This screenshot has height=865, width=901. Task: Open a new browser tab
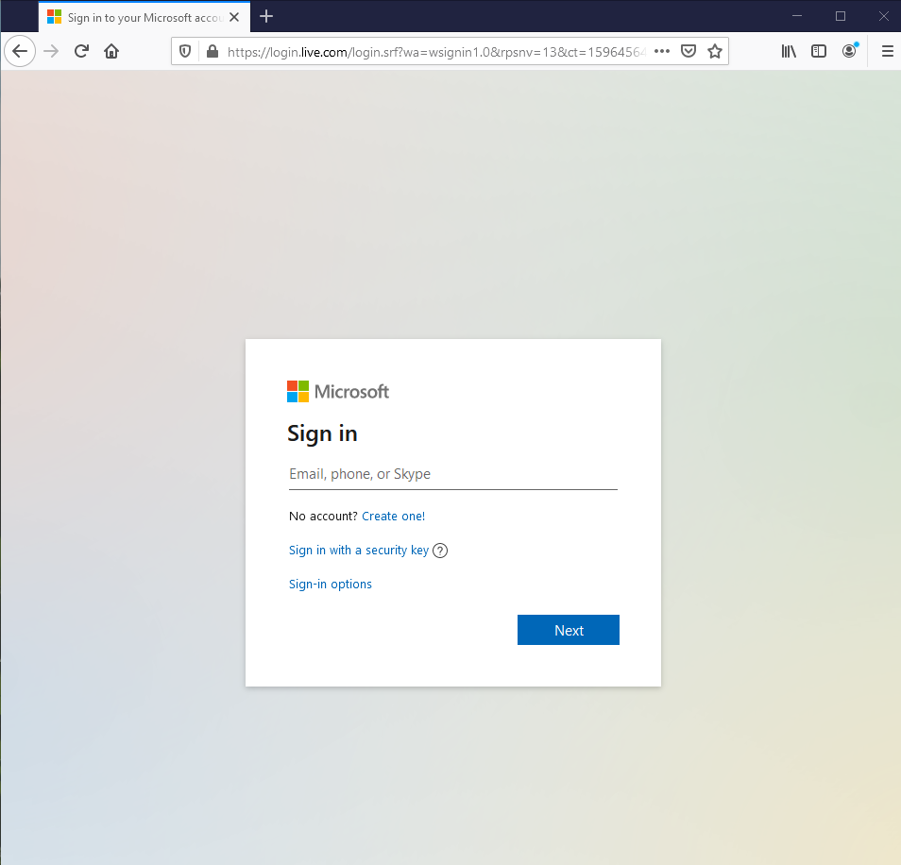point(266,16)
